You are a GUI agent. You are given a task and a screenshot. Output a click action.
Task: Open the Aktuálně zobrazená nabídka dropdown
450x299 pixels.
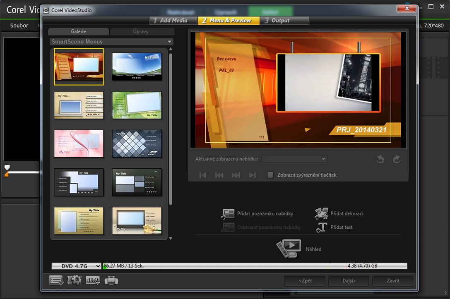pyautogui.click(x=294, y=159)
